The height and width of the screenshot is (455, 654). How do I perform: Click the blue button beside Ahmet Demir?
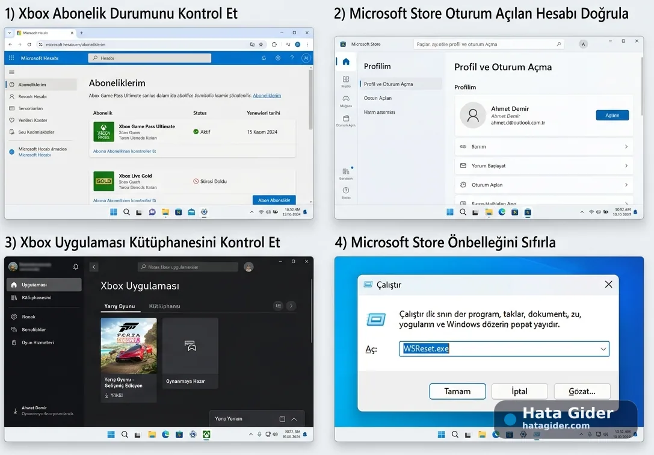(612, 115)
